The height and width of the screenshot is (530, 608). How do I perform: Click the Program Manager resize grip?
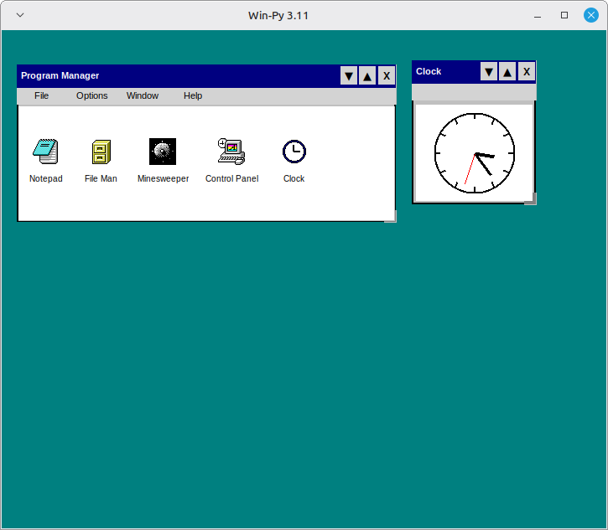pos(390,217)
